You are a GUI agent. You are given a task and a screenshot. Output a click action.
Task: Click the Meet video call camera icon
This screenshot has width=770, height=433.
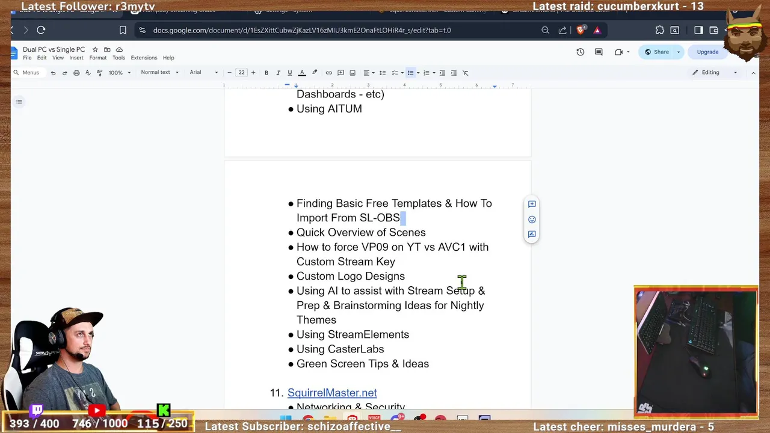[x=618, y=52]
